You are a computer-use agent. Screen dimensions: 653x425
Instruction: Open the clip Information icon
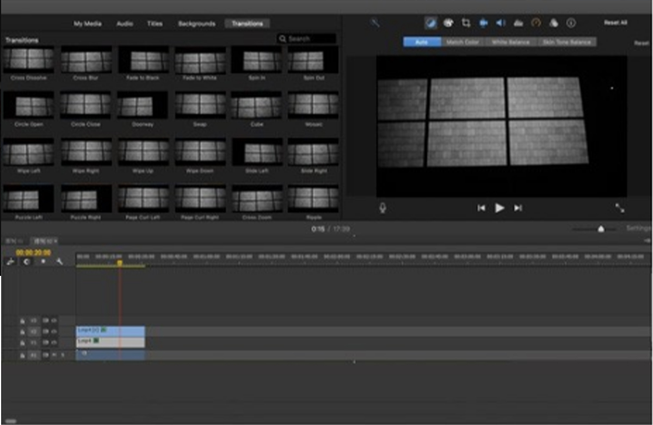[571, 23]
